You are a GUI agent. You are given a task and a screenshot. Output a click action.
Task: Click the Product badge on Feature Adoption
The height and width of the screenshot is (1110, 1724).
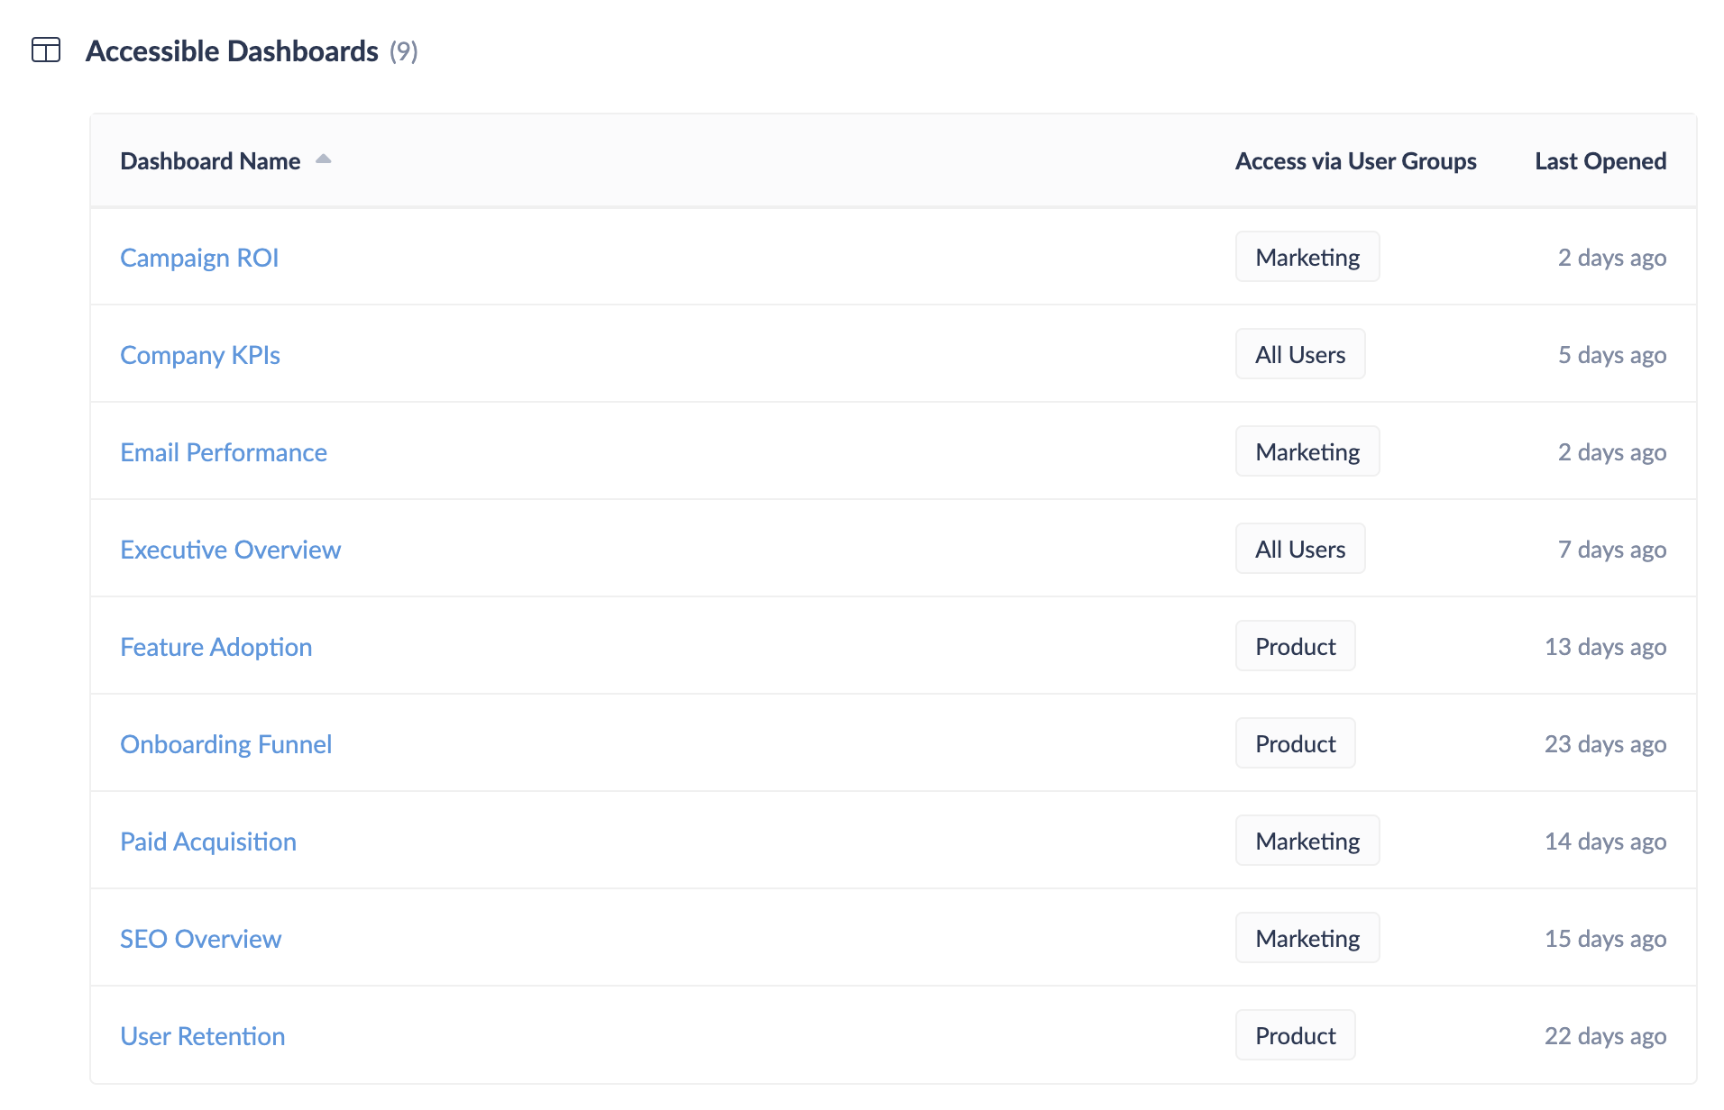pos(1295,646)
